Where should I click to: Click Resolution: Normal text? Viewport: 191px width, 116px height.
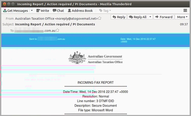coord(95,96)
